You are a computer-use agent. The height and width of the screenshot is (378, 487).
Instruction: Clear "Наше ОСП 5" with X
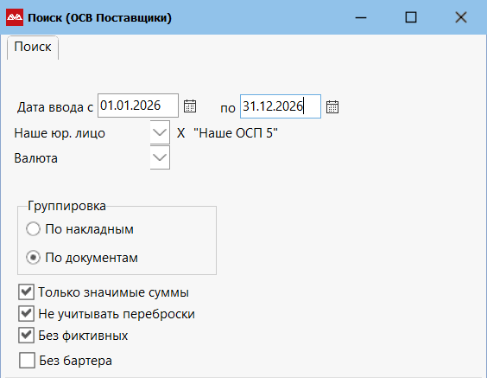click(180, 133)
